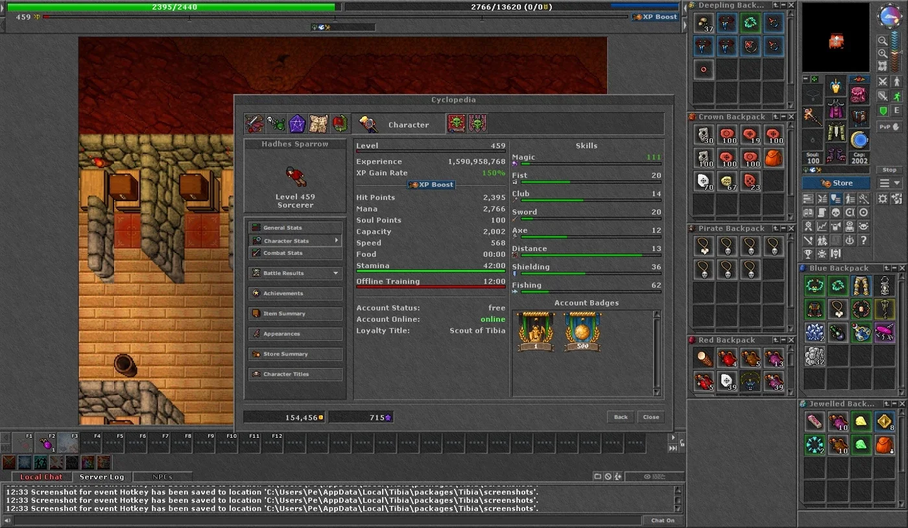Open the hamburger menu dropdown below Stop

[x=890, y=184]
